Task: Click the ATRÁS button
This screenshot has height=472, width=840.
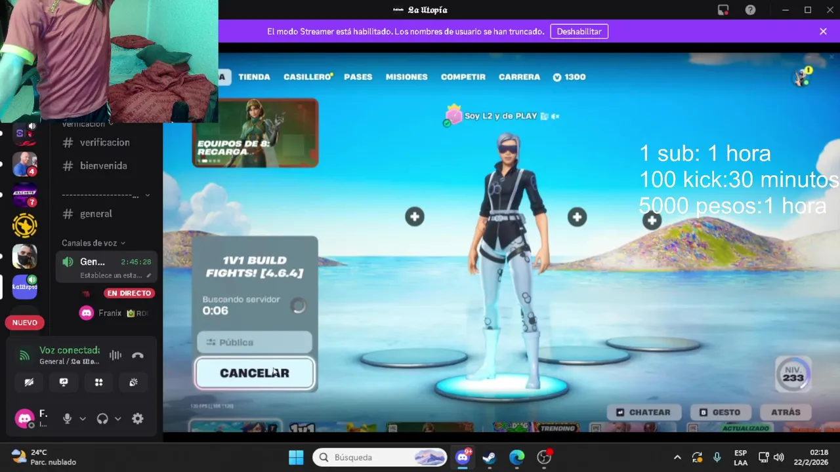Action: point(786,412)
